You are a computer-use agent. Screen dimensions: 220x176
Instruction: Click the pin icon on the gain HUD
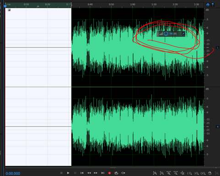click(183, 34)
